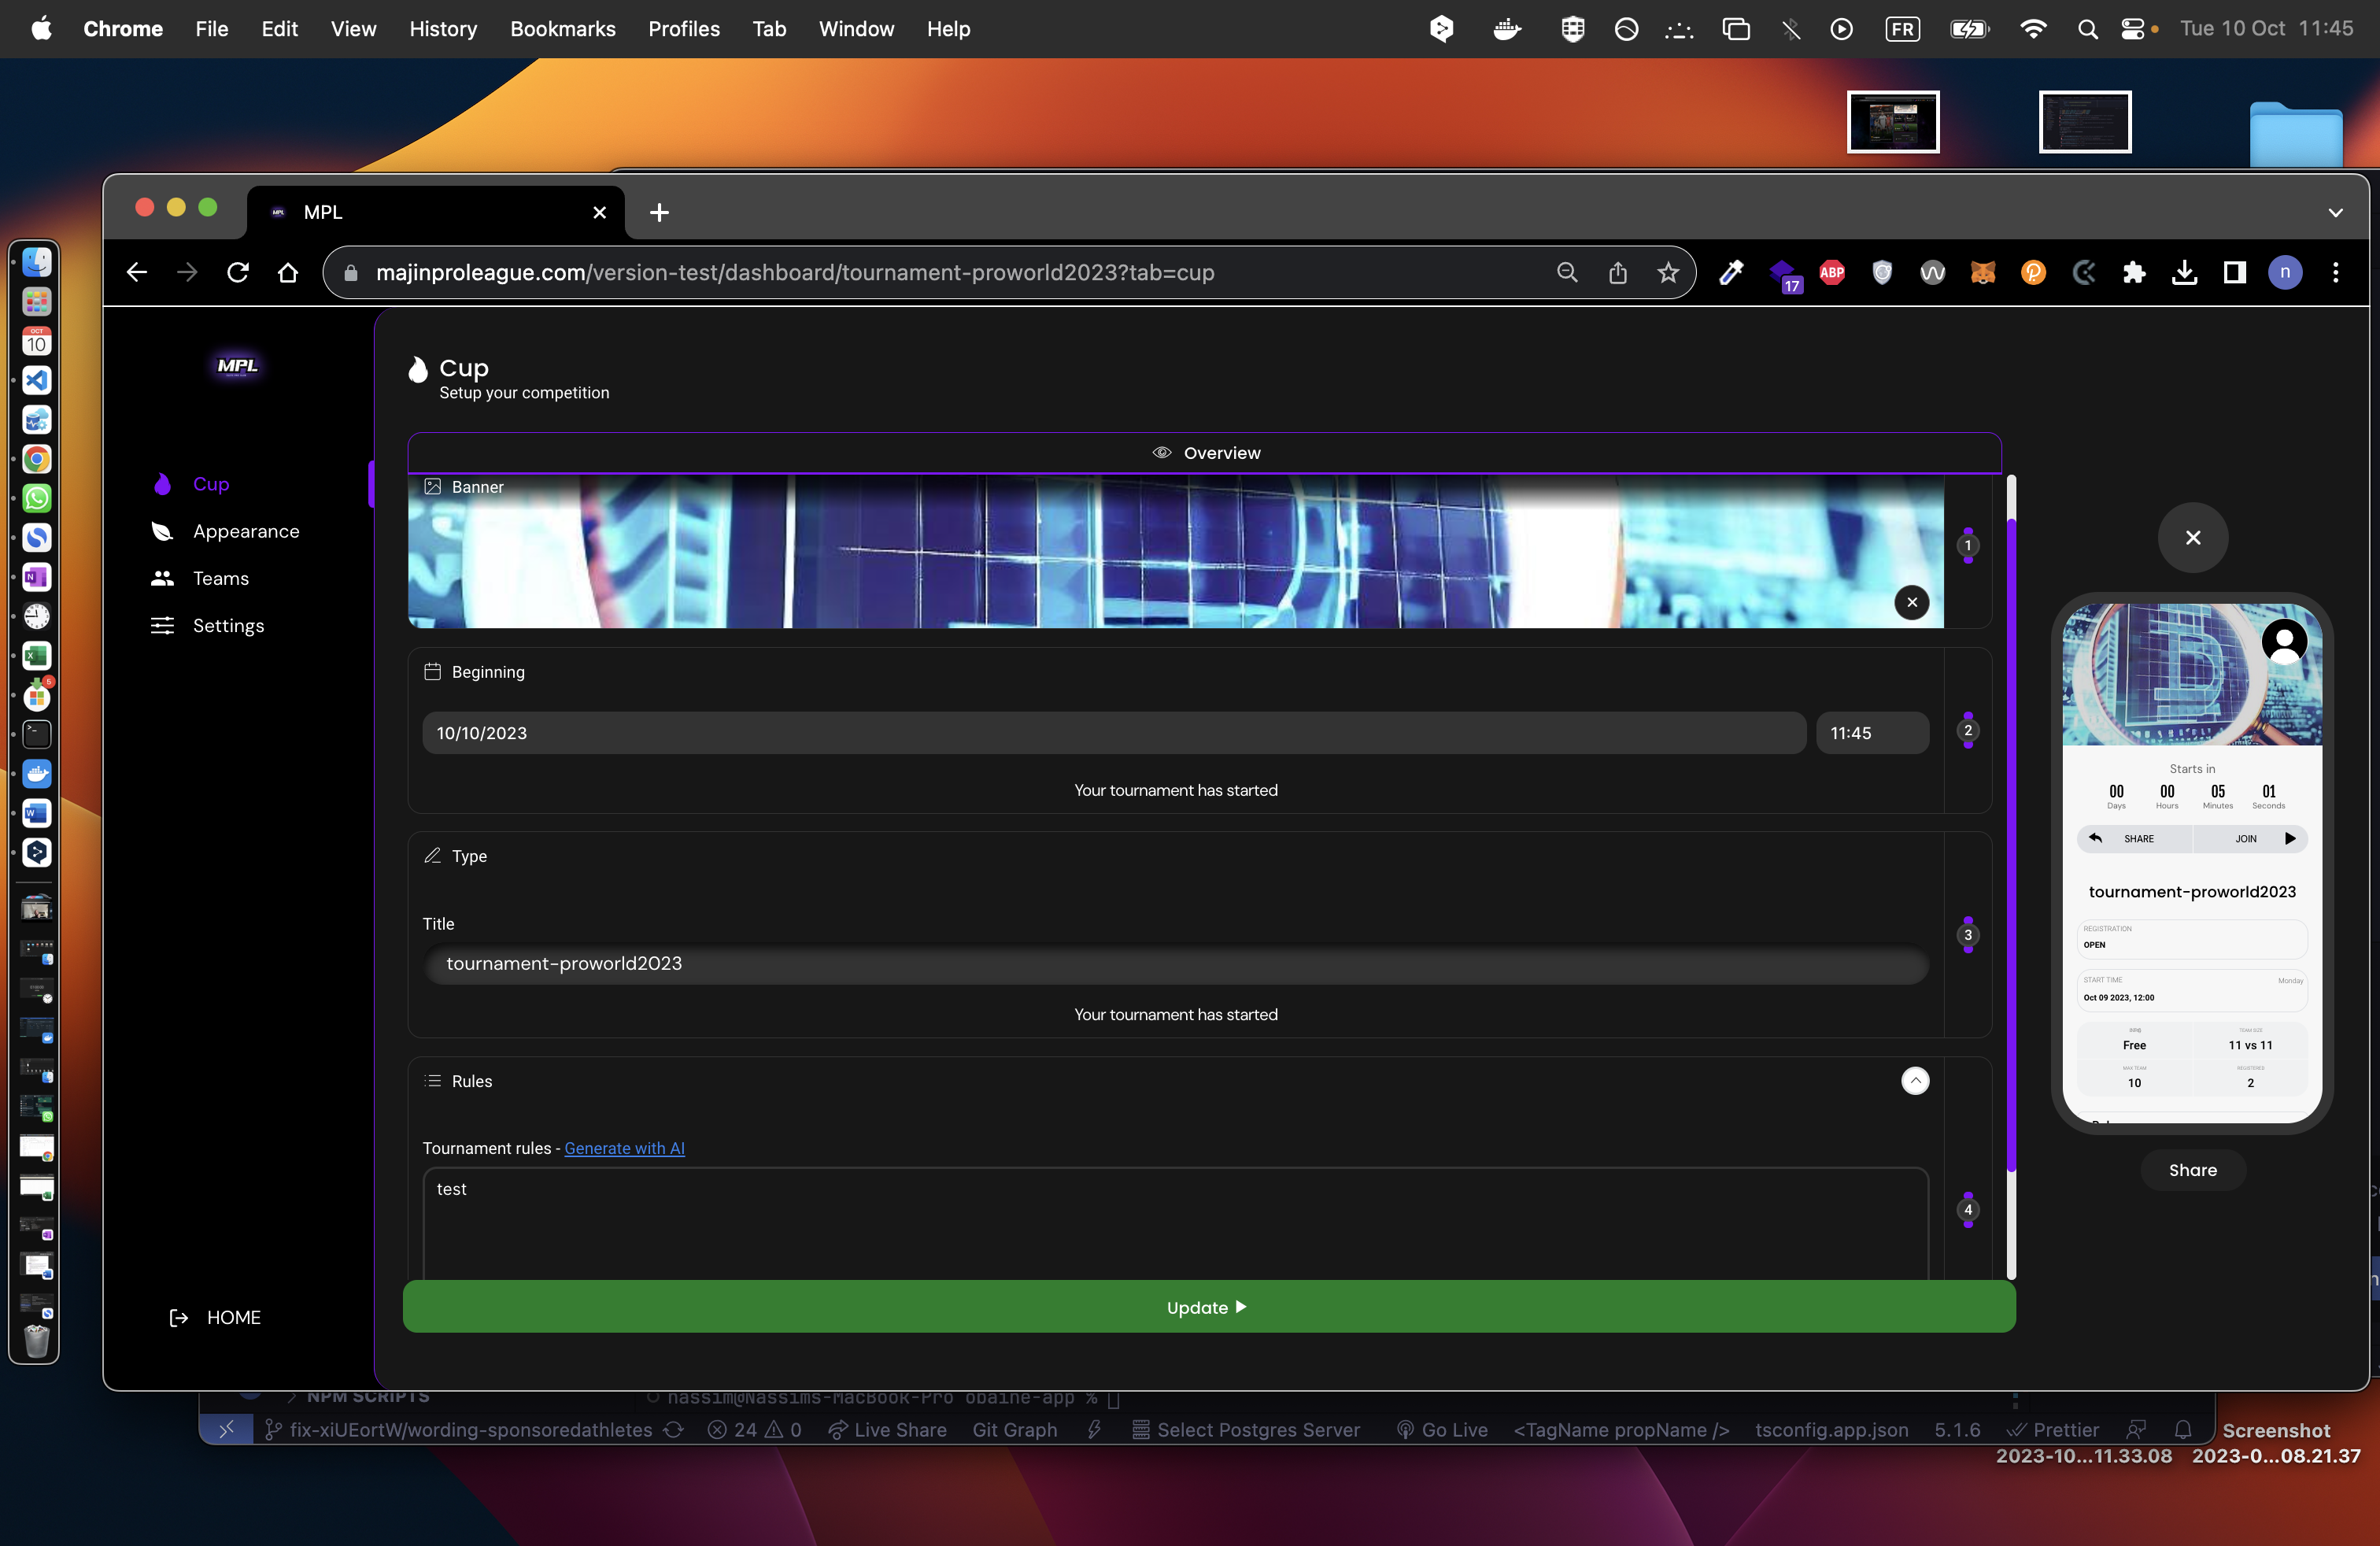Bookmark this page with star icon
Image resolution: width=2380 pixels, height=1546 pixels.
[x=1667, y=272]
